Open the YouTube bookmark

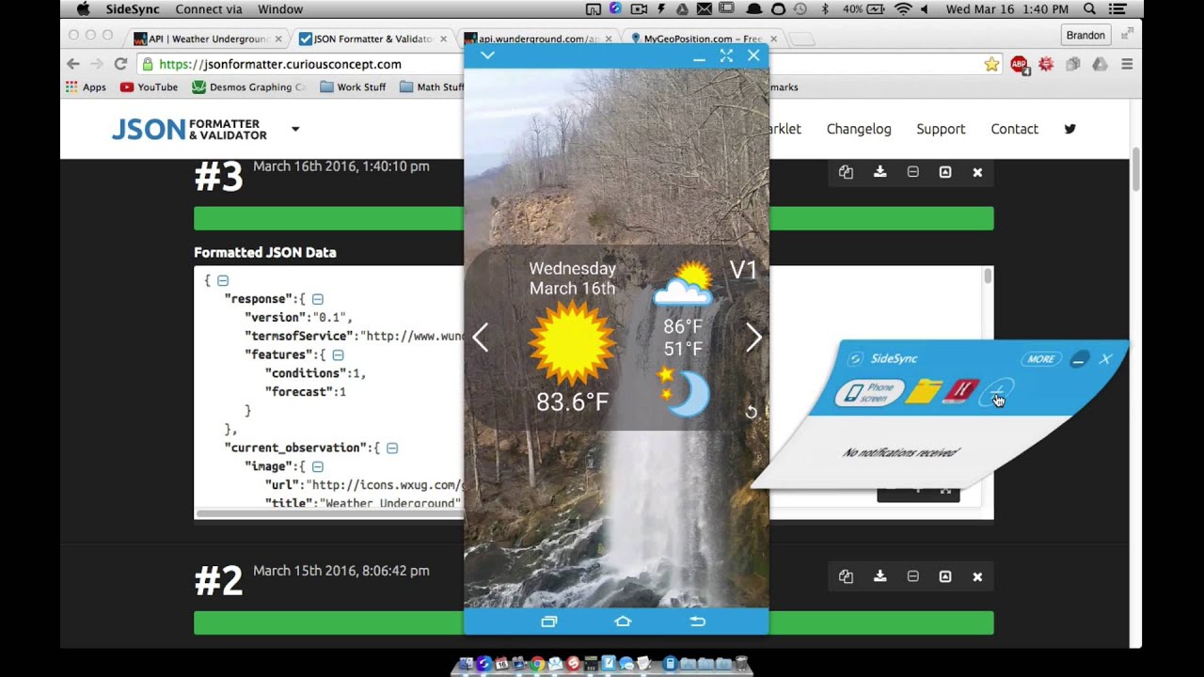[149, 87]
